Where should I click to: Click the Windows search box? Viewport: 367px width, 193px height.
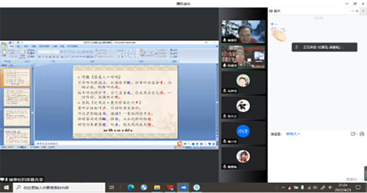point(59,187)
